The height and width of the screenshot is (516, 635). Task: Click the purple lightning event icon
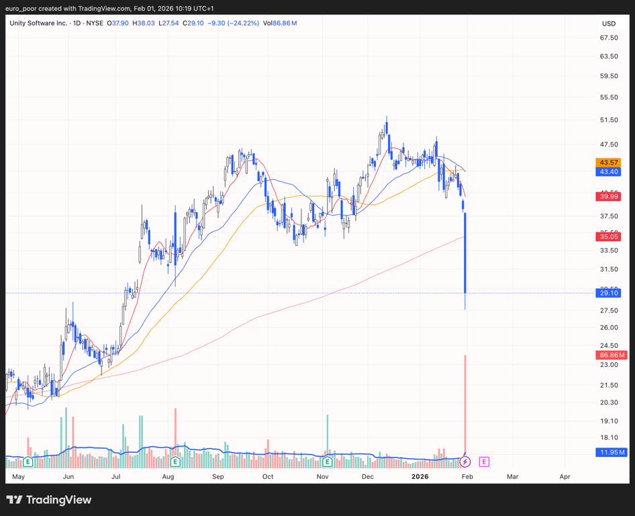[x=465, y=462]
